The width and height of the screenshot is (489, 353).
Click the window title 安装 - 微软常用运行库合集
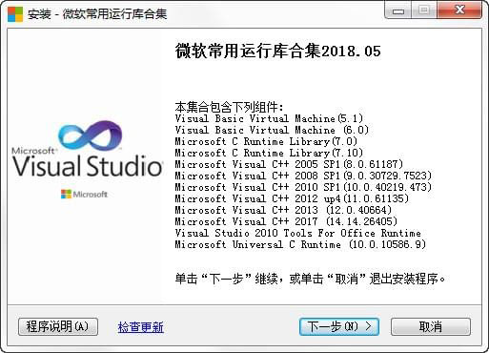click(97, 14)
